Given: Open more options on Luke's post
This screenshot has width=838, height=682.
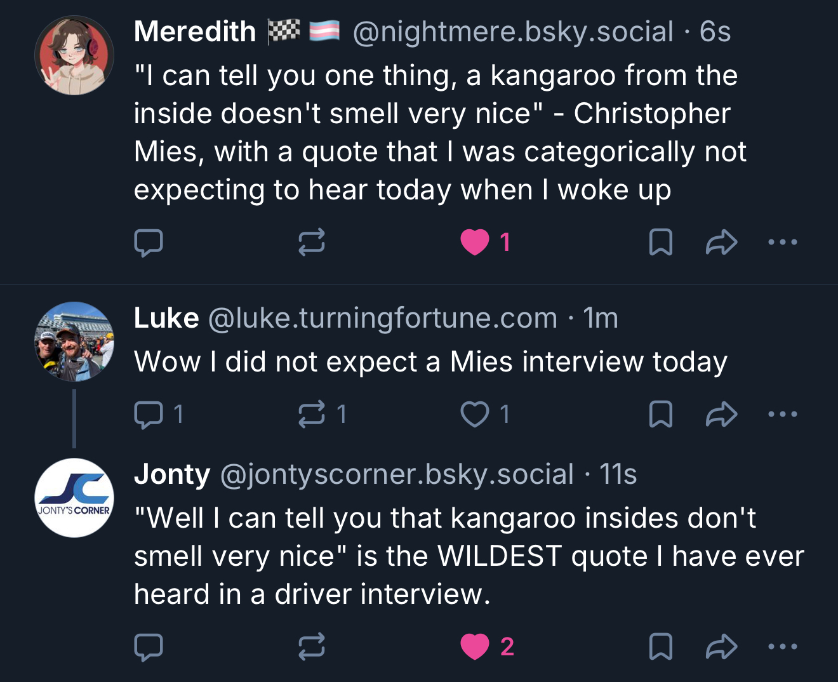Looking at the screenshot, I should click(782, 415).
